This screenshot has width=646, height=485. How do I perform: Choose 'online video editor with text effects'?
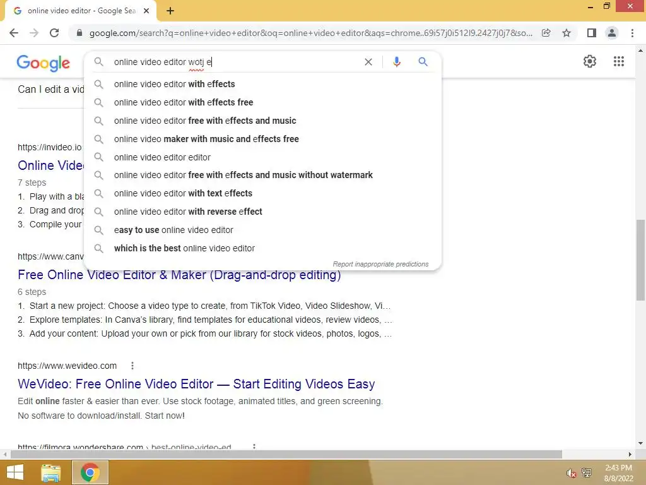point(263,193)
